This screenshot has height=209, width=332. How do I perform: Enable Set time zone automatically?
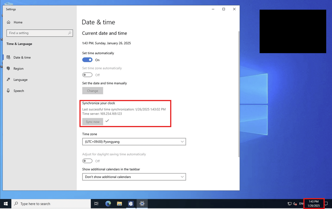[87, 74]
